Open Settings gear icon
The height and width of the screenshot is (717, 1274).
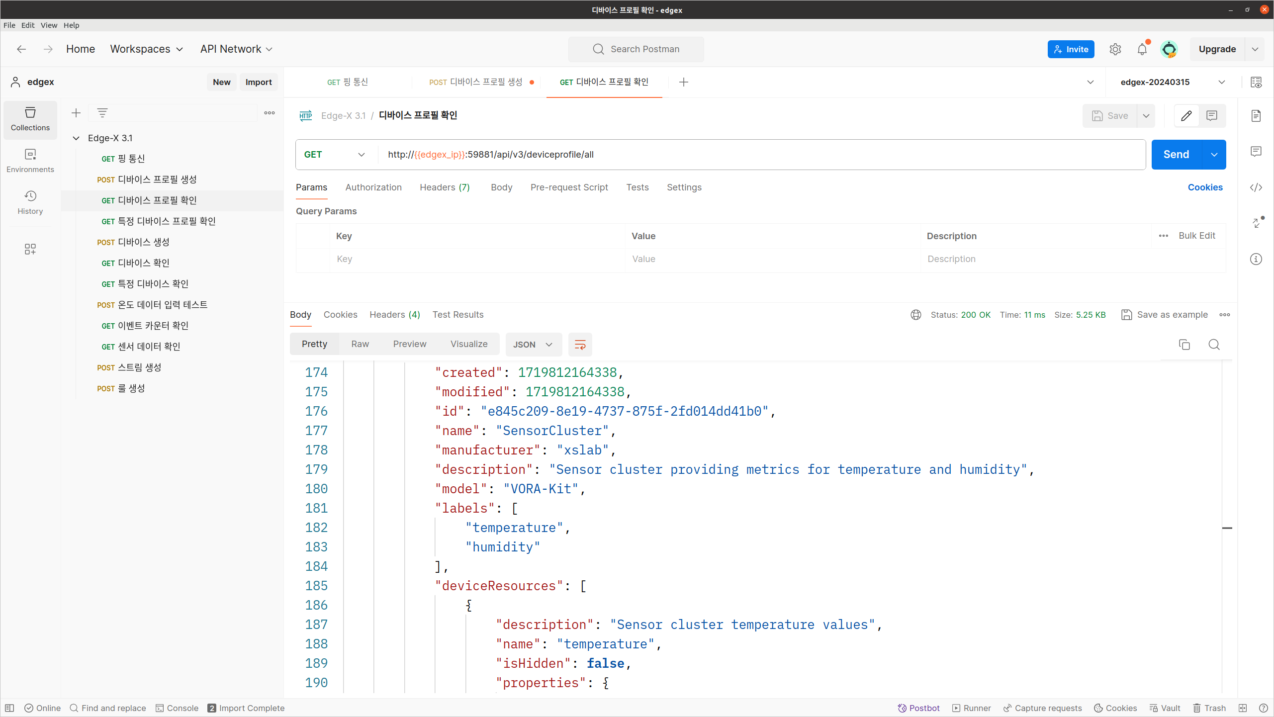coord(1115,49)
